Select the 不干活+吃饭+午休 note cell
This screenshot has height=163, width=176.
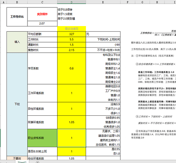[x=103, y=50]
